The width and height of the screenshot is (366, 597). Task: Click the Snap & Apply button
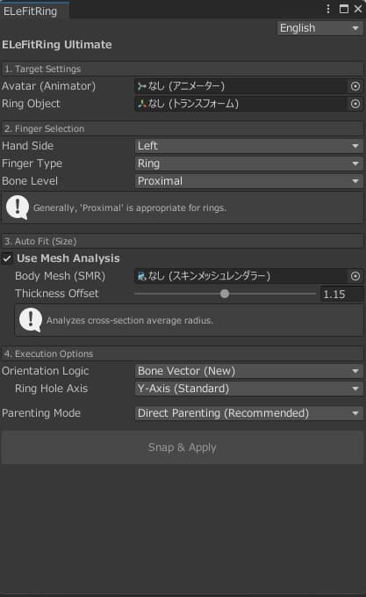click(183, 448)
